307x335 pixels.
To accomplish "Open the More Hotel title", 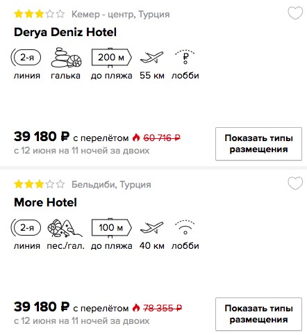I will click(45, 202).
